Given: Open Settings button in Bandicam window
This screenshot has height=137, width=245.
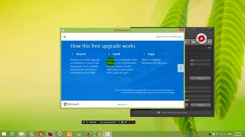Looking at the screenshot, I should (x=200, y=78).
